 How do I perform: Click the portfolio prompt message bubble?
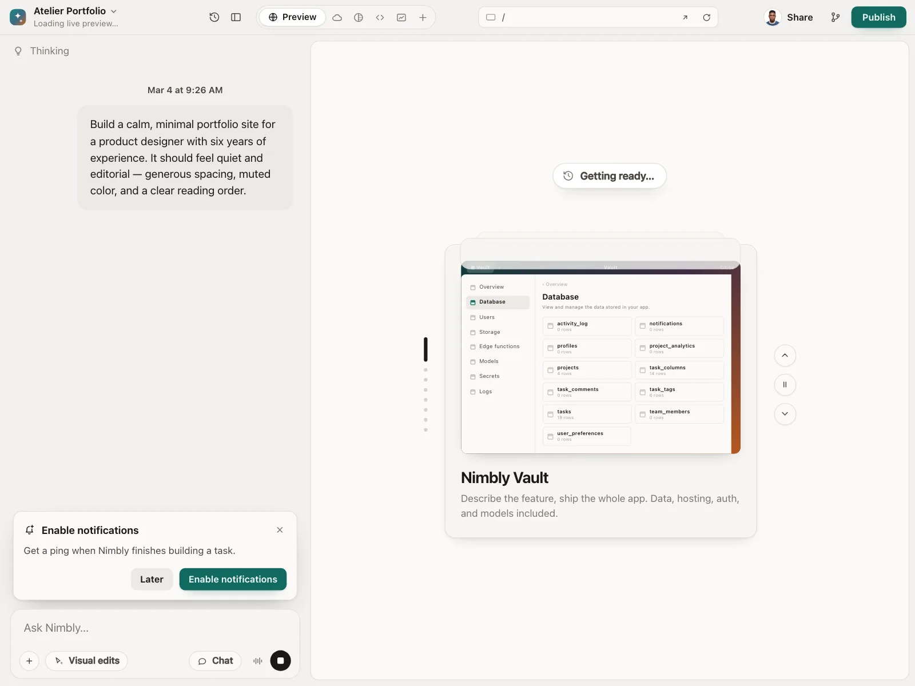(x=185, y=158)
